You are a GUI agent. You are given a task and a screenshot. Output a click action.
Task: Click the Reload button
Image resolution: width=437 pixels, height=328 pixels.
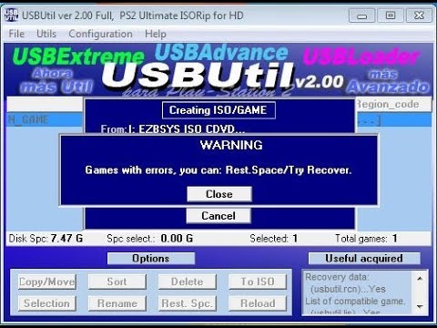[x=258, y=303]
